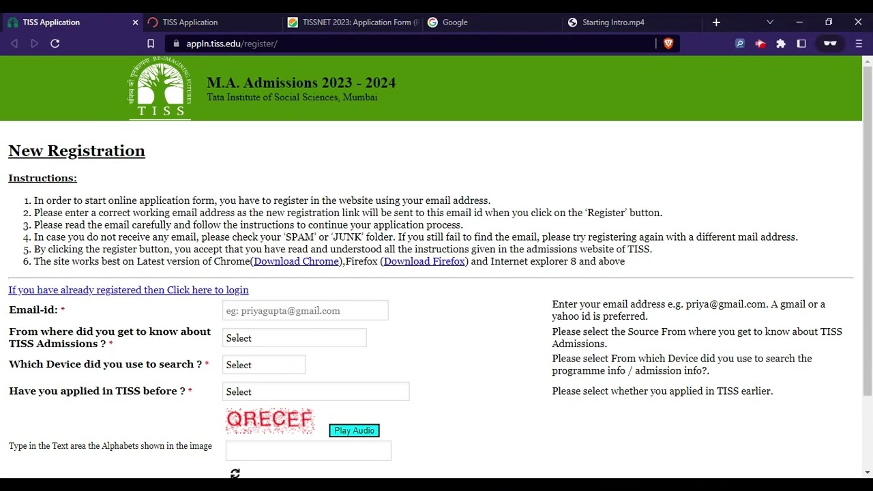This screenshot has width=873, height=491.
Task: Click Type in the Text area instruction
Action: click(x=110, y=446)
